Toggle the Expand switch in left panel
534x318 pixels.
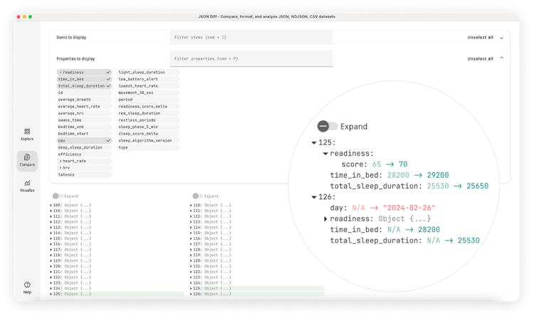click(57, 196)
